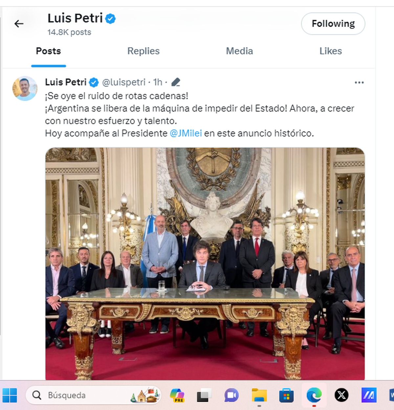Switch to Microsoft Edge on the taskbar

pyautogui.click(x=314, y=395)
